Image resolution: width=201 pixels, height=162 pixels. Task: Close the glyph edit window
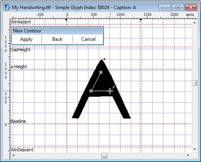(x=191, y=8)
